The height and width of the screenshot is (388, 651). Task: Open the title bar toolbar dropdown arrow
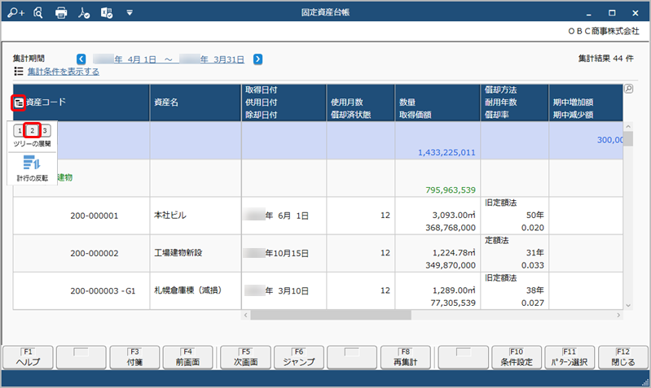pos(130,13)
